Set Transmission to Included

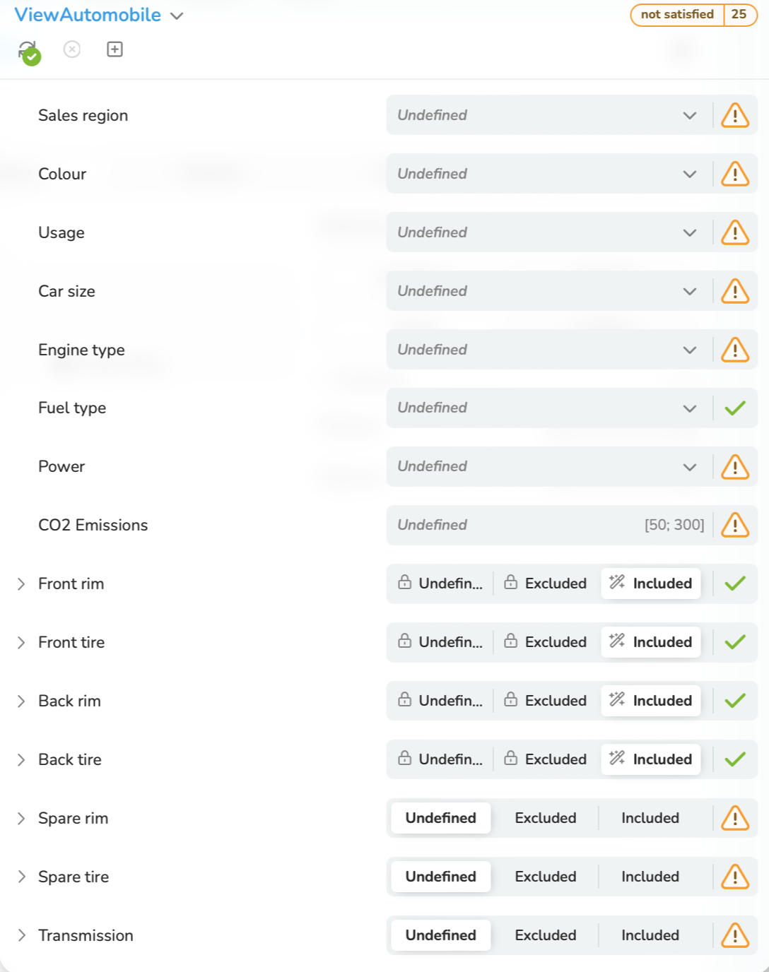650,935
